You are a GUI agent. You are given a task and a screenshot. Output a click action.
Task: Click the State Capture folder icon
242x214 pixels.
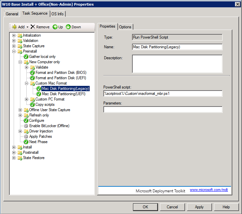[20, 46]
